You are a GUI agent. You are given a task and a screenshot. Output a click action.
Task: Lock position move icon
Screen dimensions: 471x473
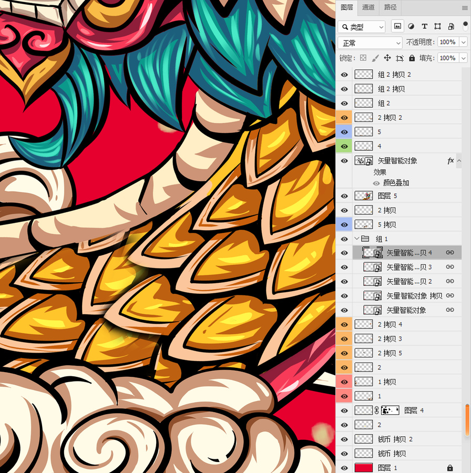[387, 58]
